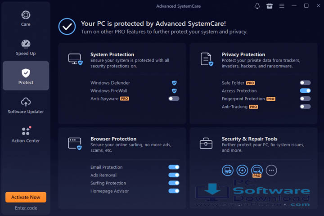Click the System Protection monitor icon
Screen dimensions: 324x216
76,59
